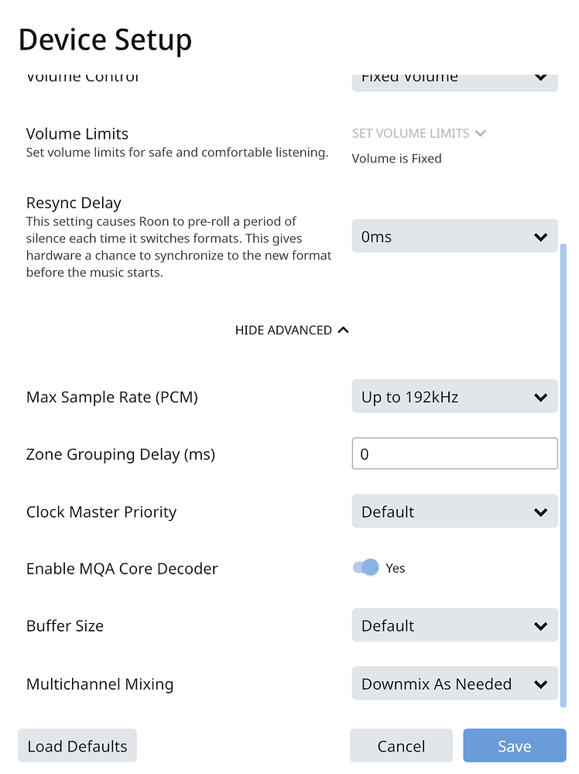Open the Buffer Size dropdown
This screenshot has height=774, width=579.
[x=454, y=625]
